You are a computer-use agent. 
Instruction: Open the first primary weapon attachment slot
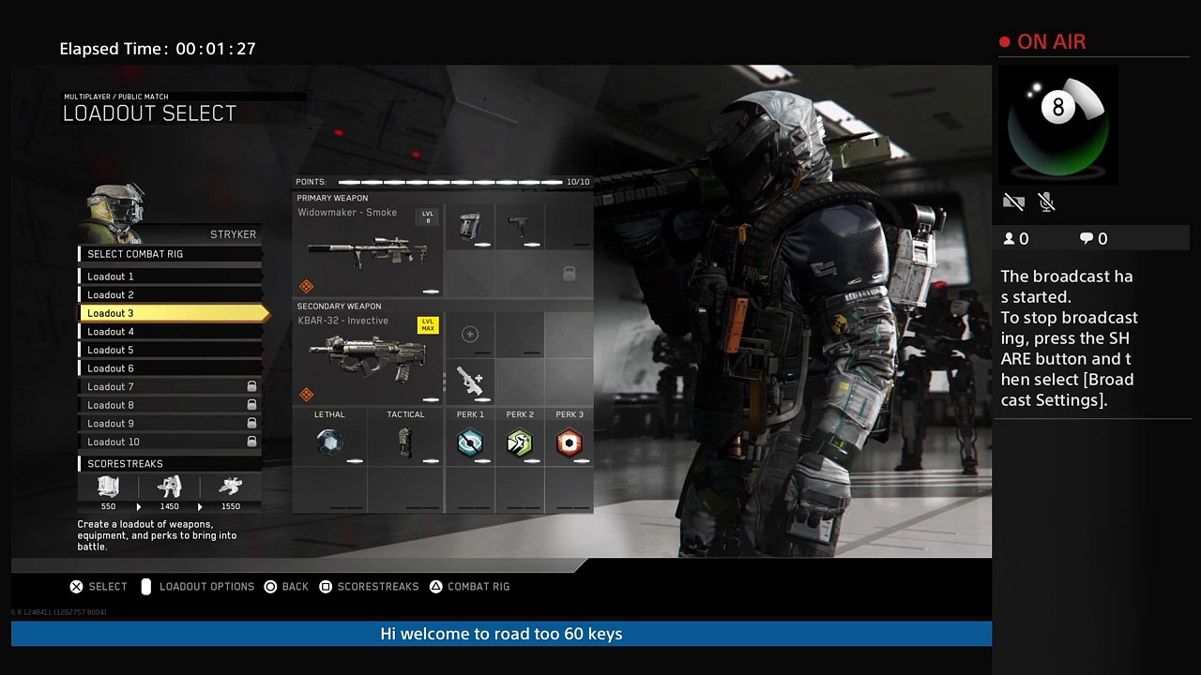point(469,227)
